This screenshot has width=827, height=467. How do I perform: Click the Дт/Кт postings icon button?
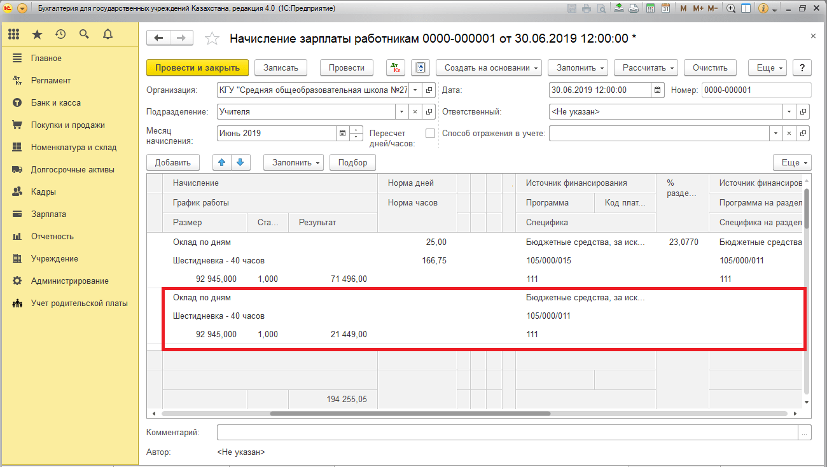(395, 67)
